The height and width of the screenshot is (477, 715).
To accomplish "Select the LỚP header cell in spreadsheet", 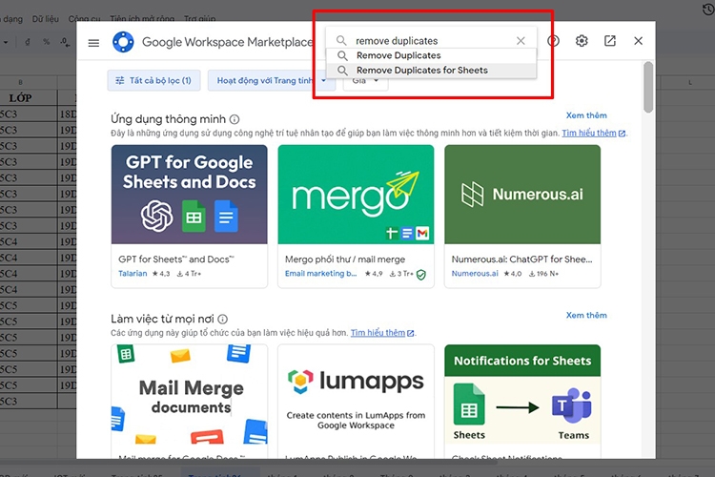I will (x=21, y=97).
